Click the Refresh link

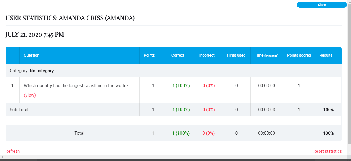13,151
